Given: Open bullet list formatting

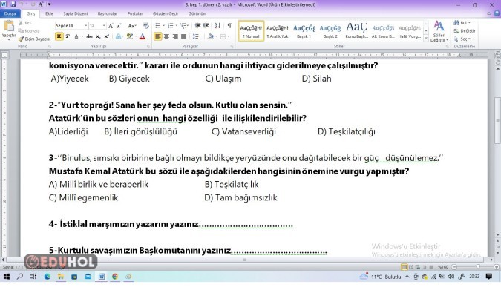Looking at the screenshot, I should [158, 25].
